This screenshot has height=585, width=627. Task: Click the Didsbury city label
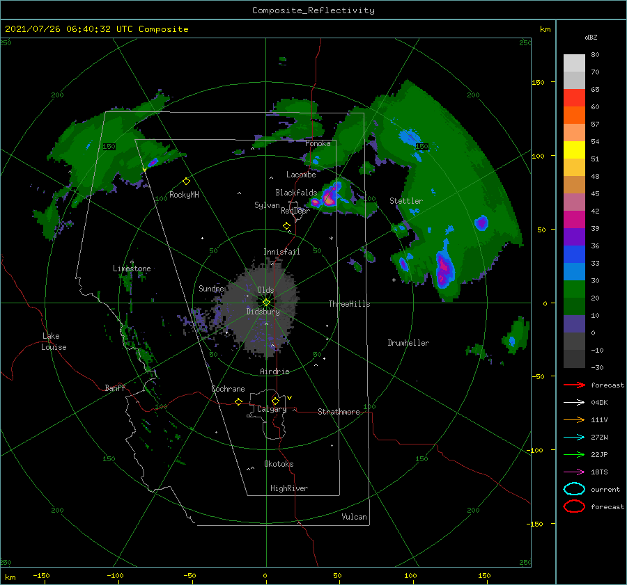tap(263, 312)
